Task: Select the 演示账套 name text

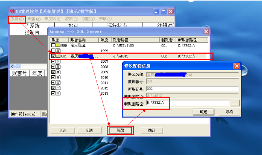Action: pos(78,45)
